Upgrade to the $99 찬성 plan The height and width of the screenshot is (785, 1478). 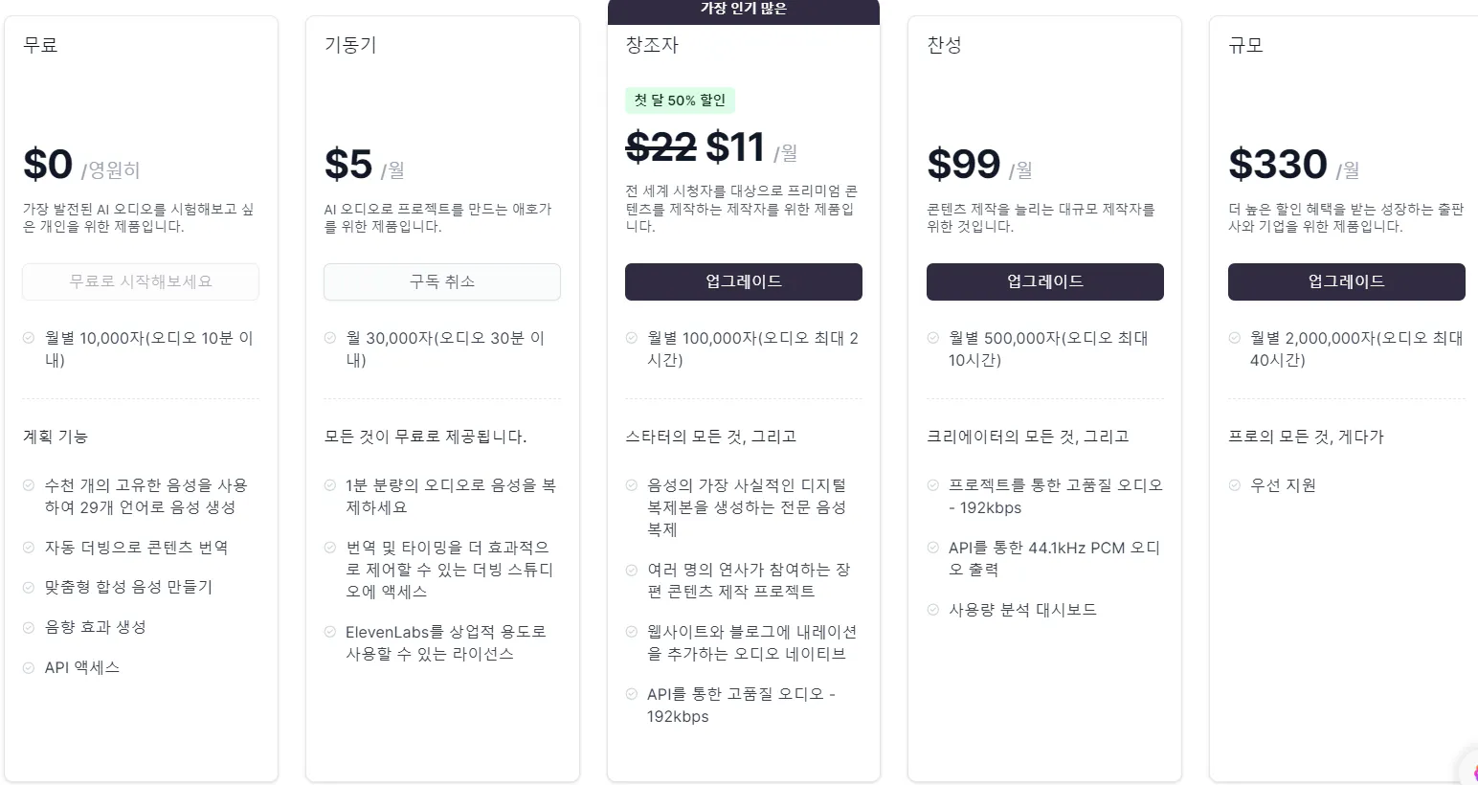point(1044,281)
